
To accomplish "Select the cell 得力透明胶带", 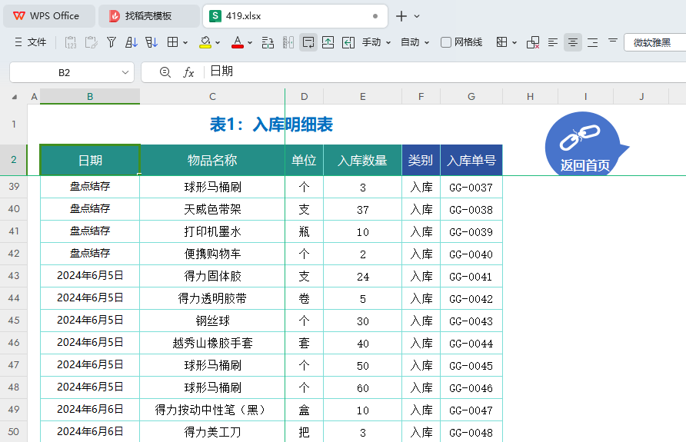I will click(212, 298).
